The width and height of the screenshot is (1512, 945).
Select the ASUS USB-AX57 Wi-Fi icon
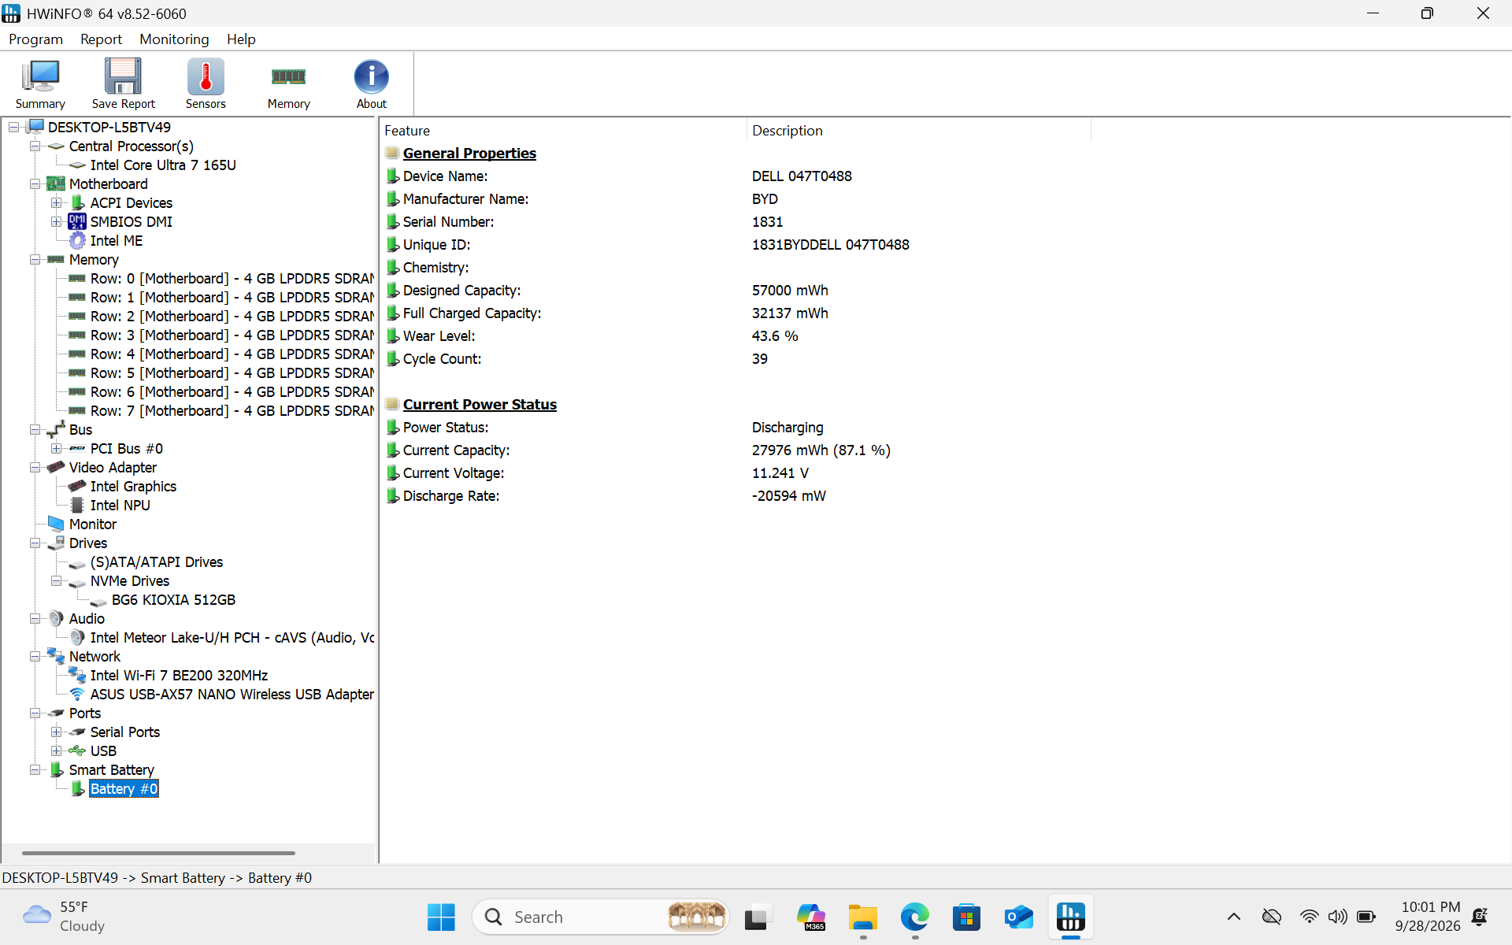[x=77, y=695]
